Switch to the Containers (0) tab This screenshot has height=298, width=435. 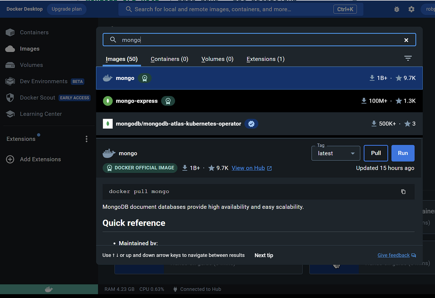coord(169,59)
